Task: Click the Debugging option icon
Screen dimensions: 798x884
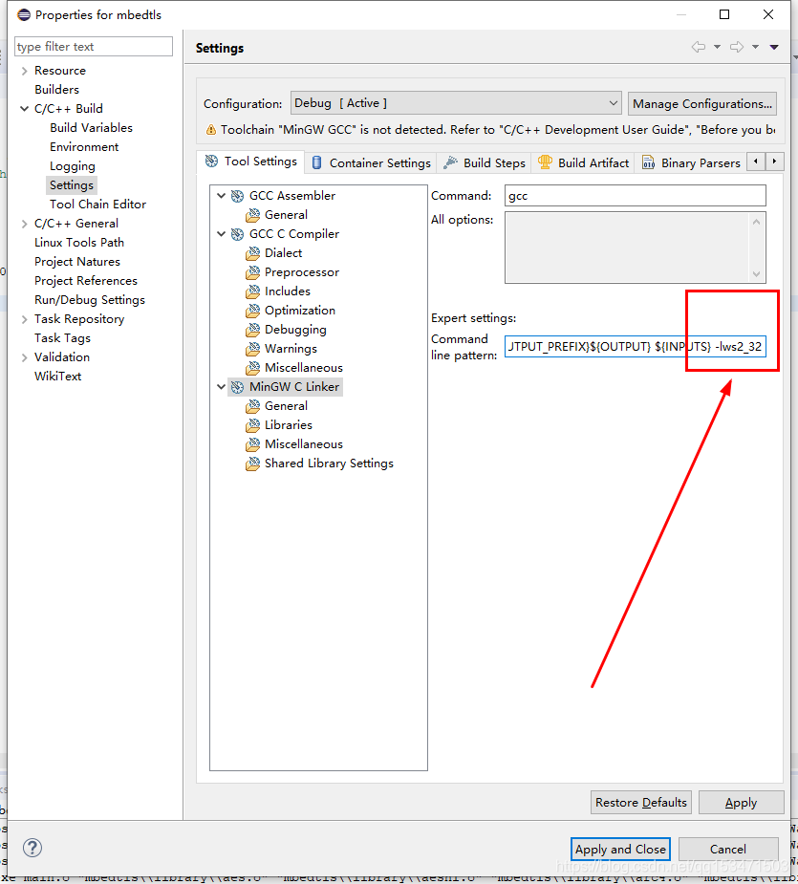Action: (252, 331)
